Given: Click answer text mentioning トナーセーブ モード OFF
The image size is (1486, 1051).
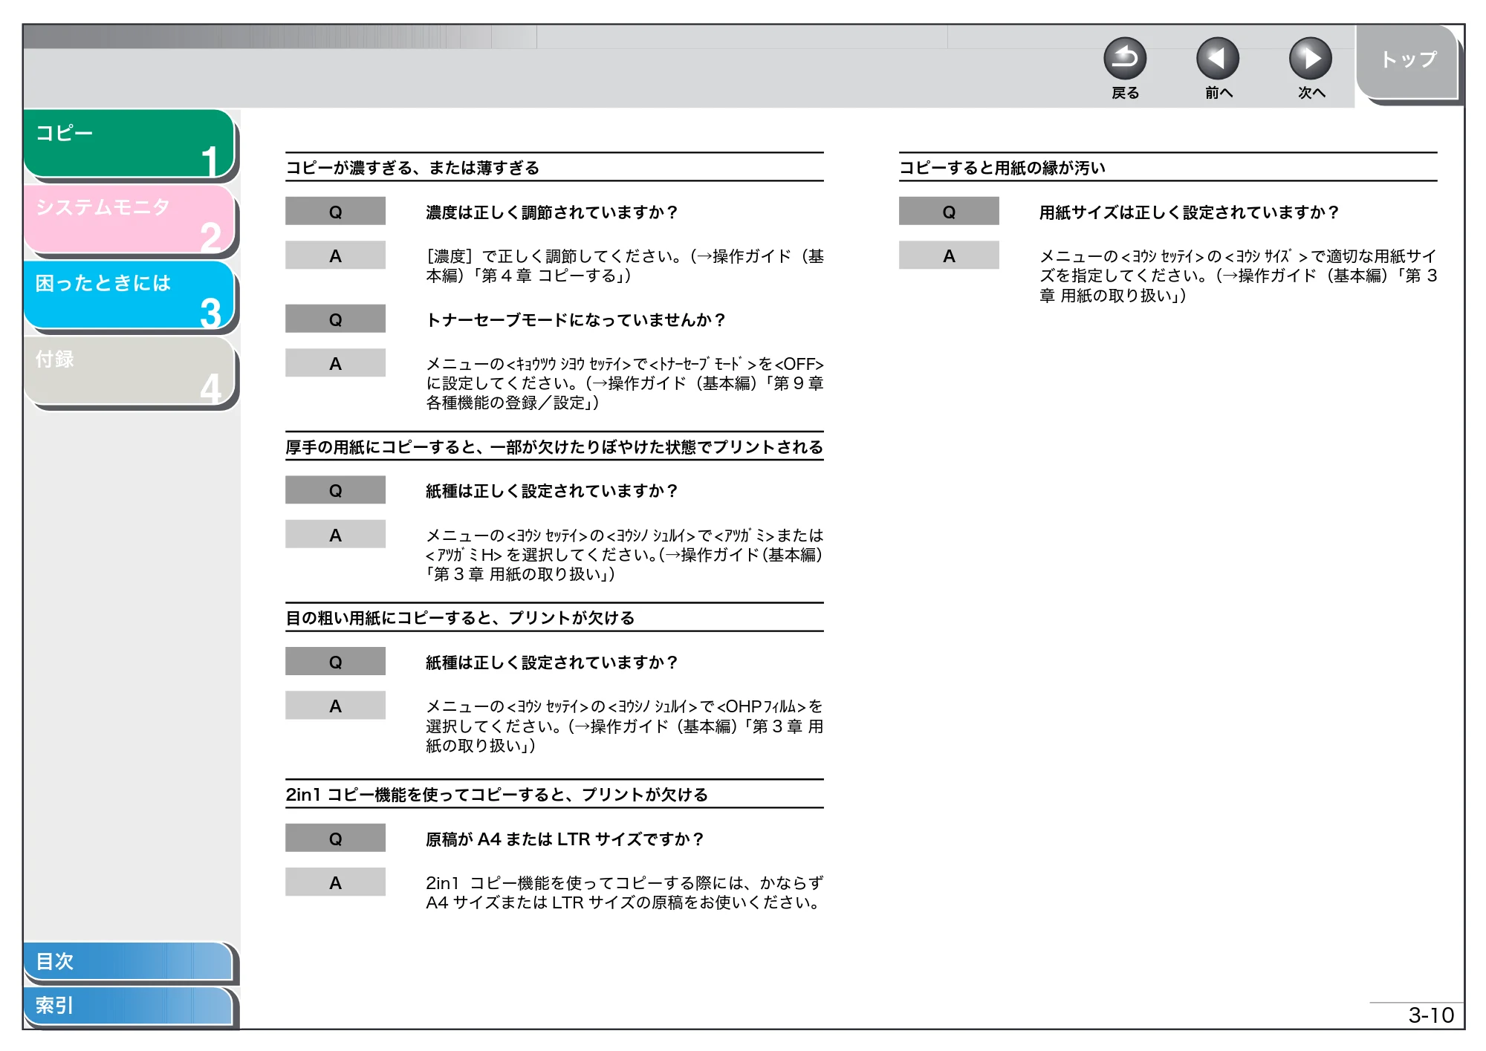Looking at the screenshot, I should (x=624, y=383).
